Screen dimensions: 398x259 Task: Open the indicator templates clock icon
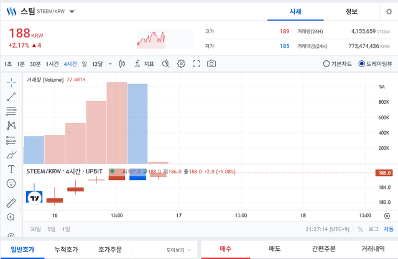pyautogui.click(x=166, y=63)
